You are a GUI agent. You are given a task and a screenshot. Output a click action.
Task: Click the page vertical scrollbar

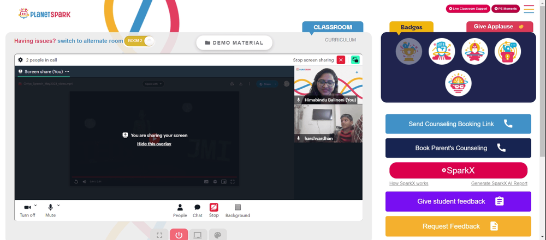pyautogui.click(x=543, y=80)
